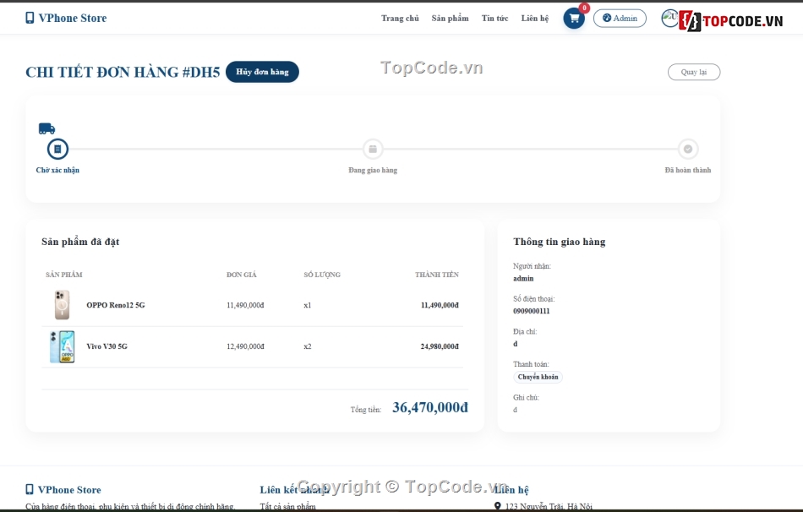
Task: Click VPhone Store header brand link
Action: pos(66,18)
